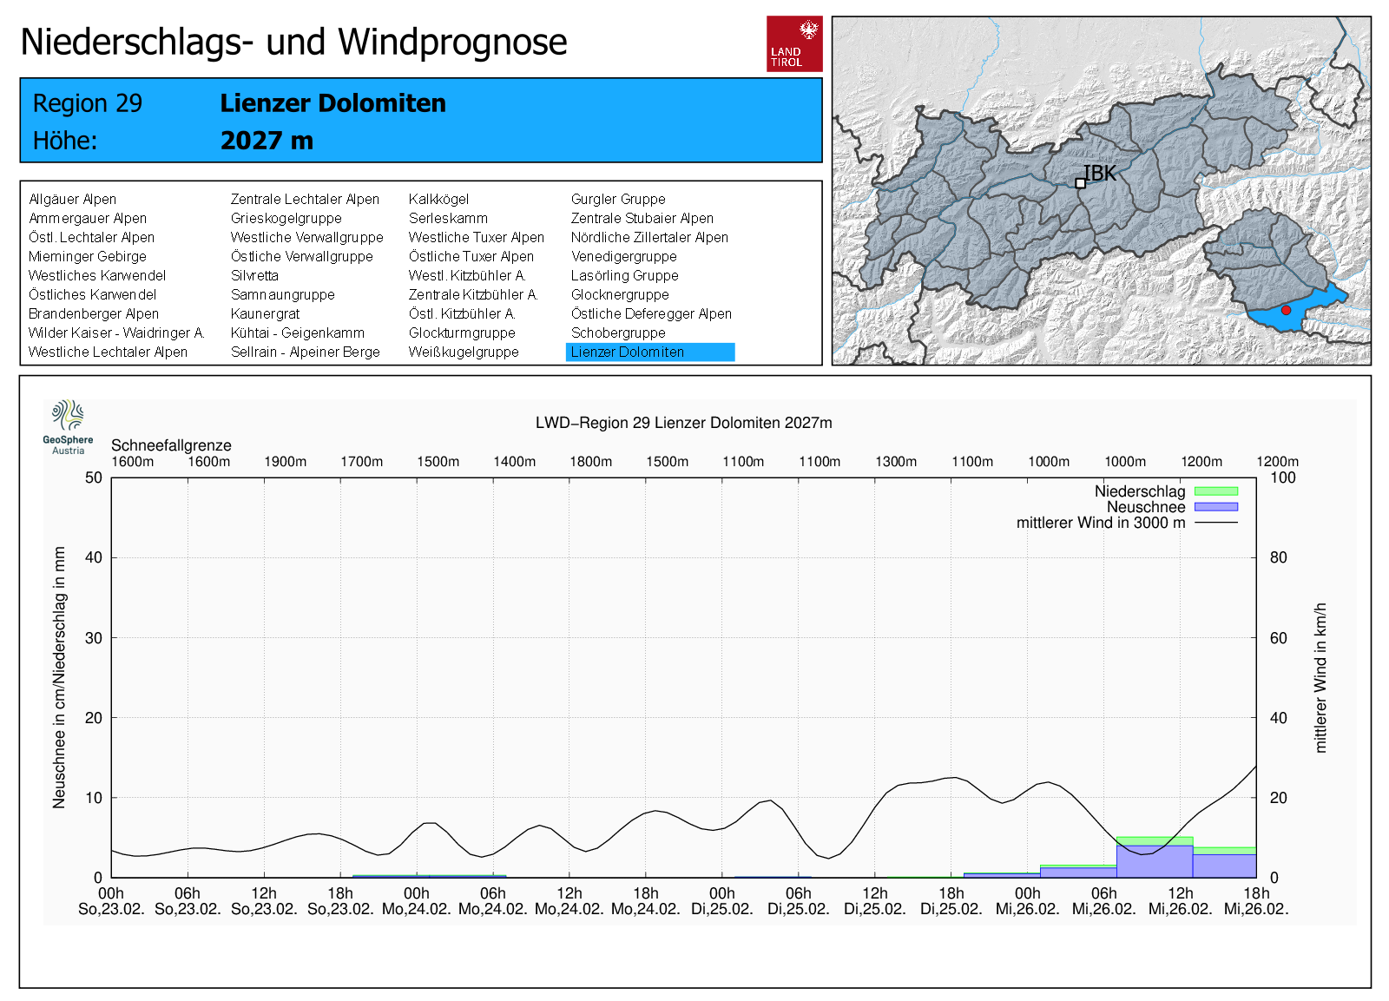Select Silvretta from region list
Viewport: 1389px width, 1001px height.
254,275
